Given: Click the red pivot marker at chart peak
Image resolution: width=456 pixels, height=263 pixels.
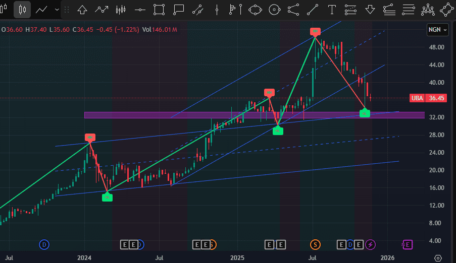Looking at the screenshot, I should pos(315,32).
